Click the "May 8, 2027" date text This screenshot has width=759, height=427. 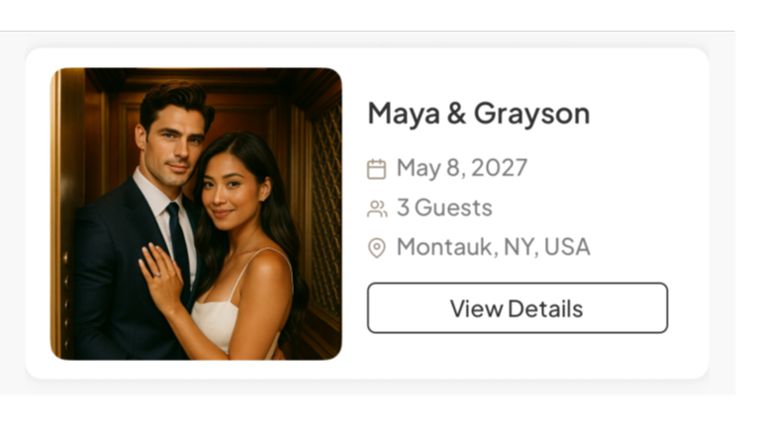[x=462, y=168]
